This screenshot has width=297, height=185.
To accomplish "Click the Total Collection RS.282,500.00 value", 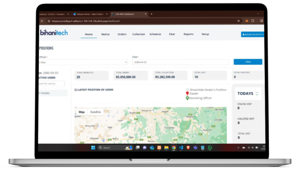I will pyautogui.click(x=165, y=77).
